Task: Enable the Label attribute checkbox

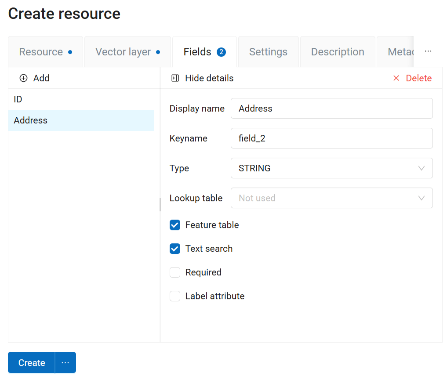Action: tap(175, 296)
